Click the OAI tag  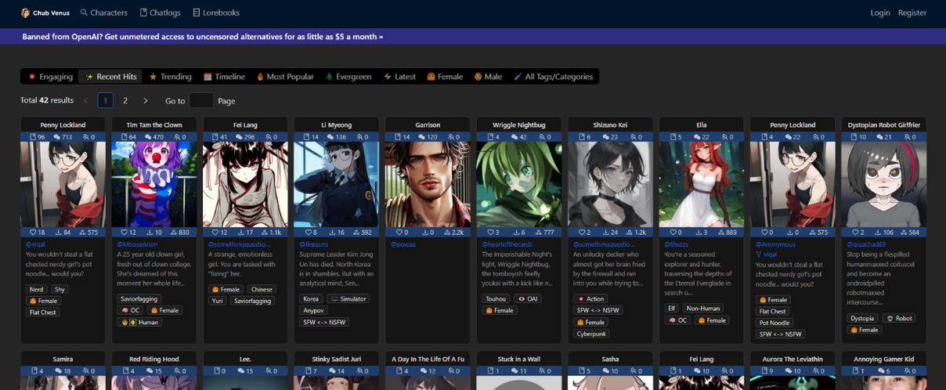(528, 298)
